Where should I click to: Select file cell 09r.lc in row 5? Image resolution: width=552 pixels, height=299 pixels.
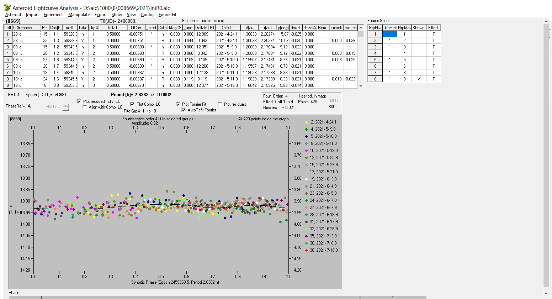(26, 60)
